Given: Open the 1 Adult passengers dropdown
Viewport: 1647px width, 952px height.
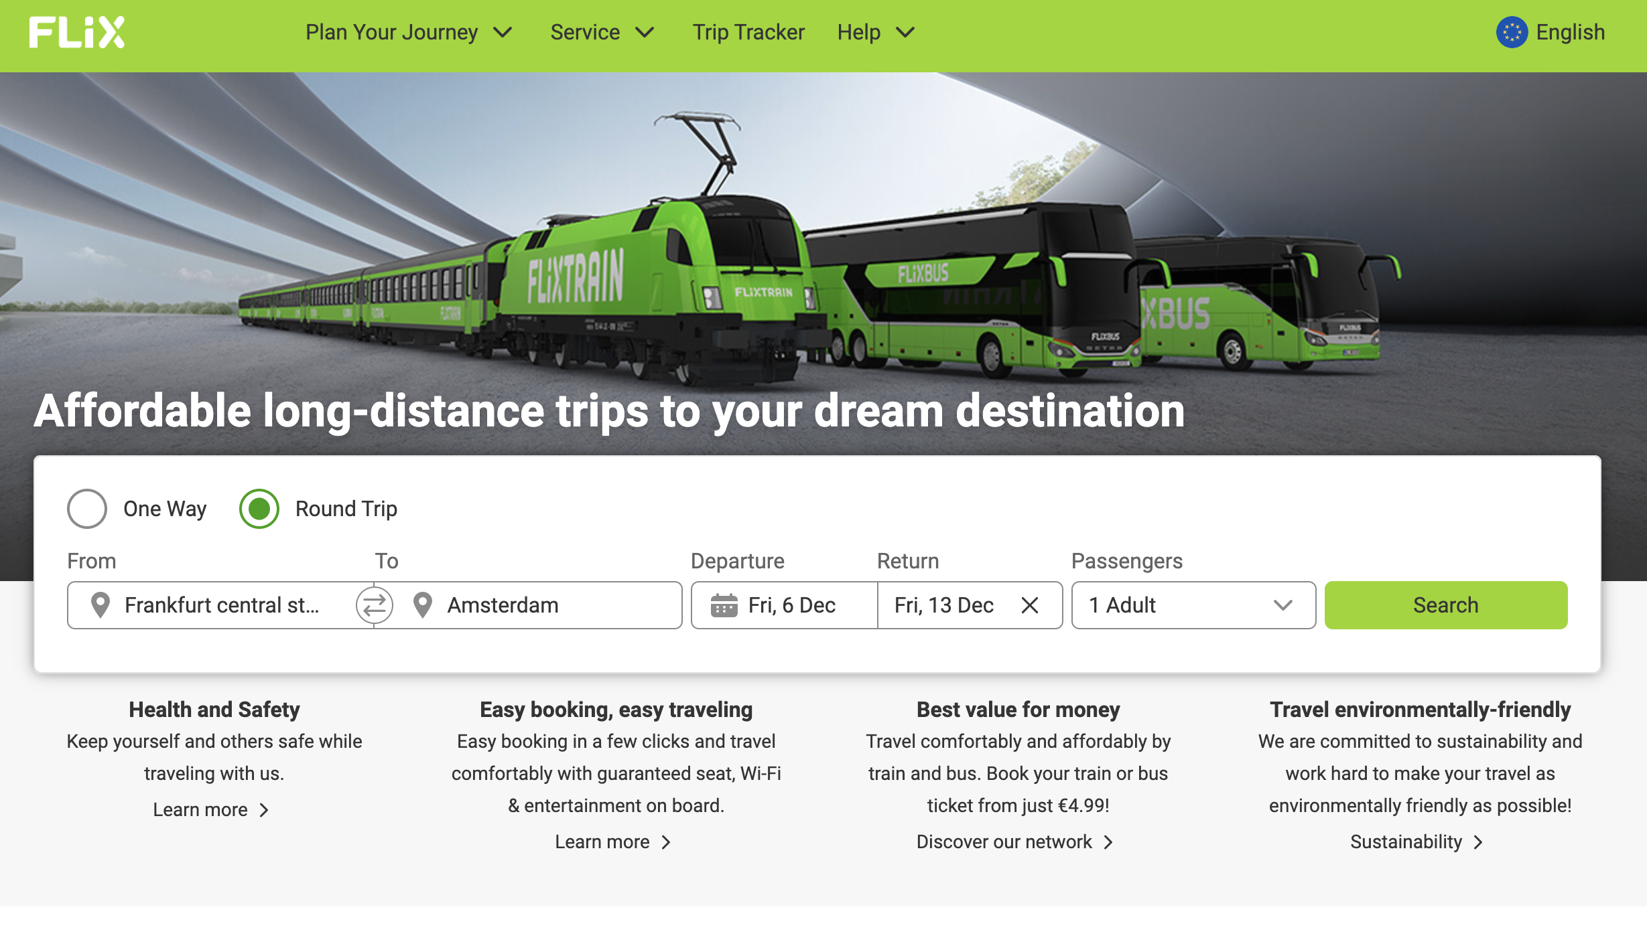Looking at the screenshot, I should [1193, 605].
